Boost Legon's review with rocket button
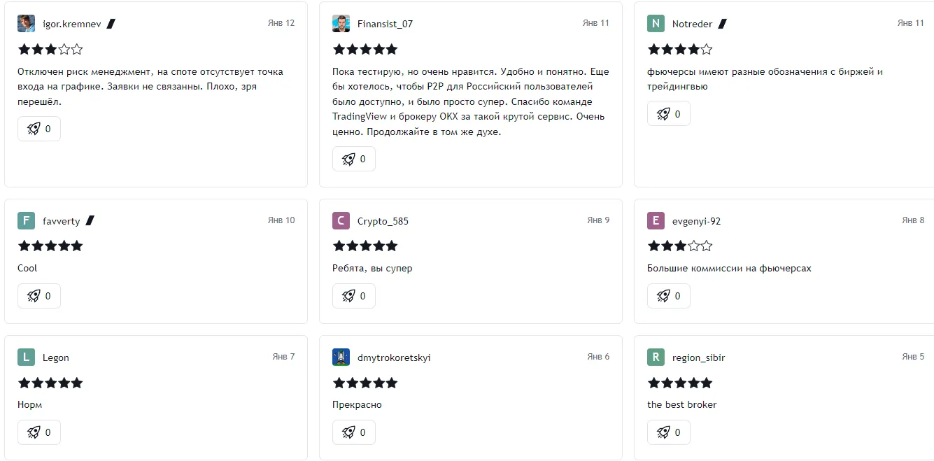 (39, 432)
